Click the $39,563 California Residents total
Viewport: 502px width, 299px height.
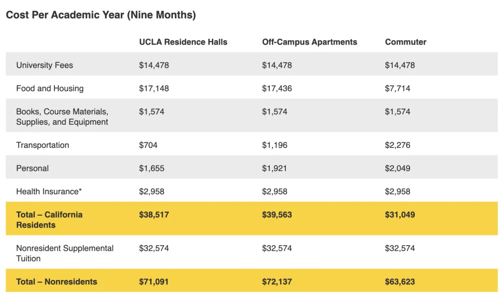point(277,215)
